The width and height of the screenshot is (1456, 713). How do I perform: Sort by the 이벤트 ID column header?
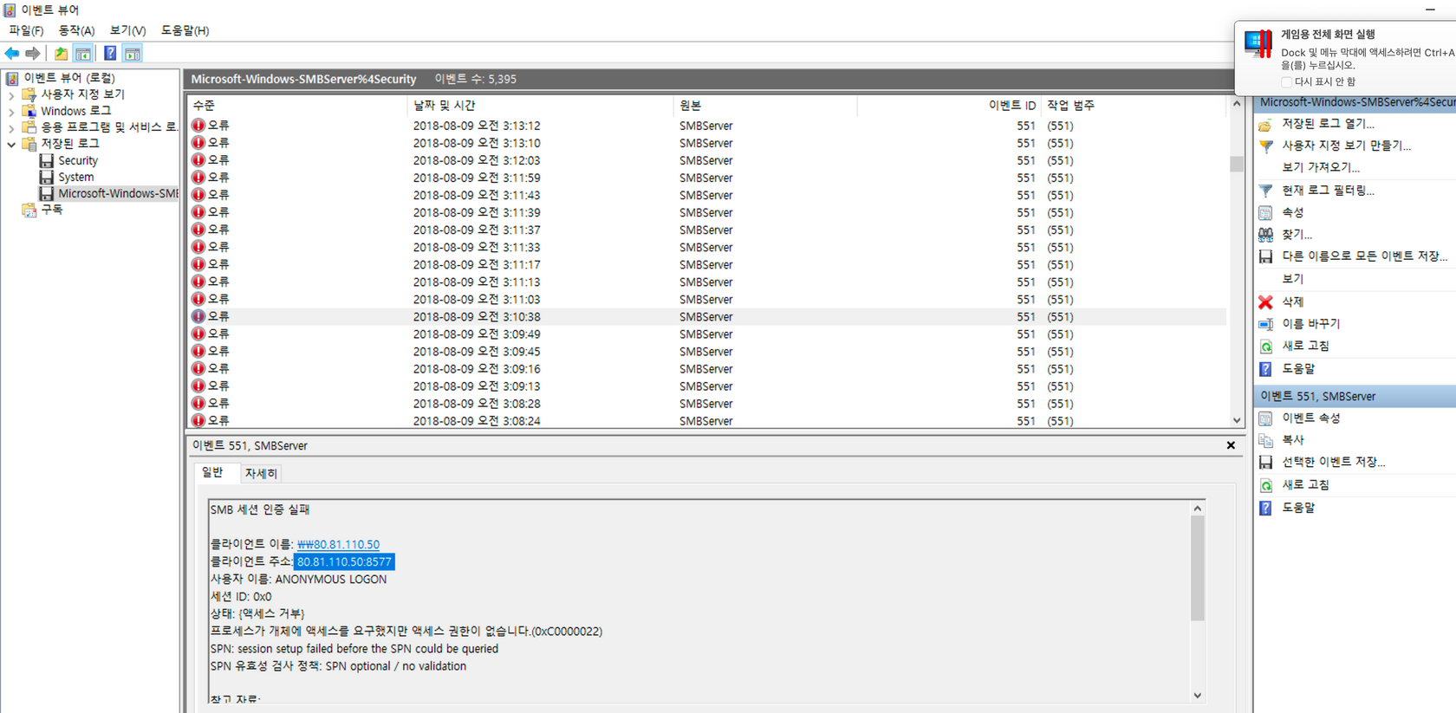pyautogui.click(x=949, y=105)
